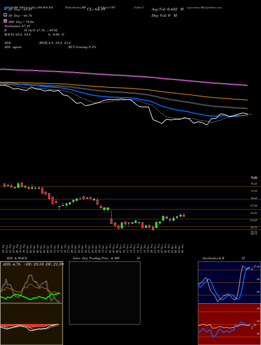The height and width of the screenshot is (345, 261).
Task: Click the 'ADX: 4.76 +DY: 23.53 -DY: 21.39' header
Action: (x=32, y=264)
